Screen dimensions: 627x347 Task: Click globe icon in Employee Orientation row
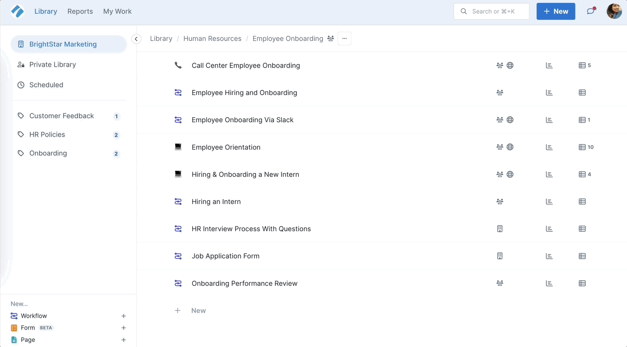(510, 147)
